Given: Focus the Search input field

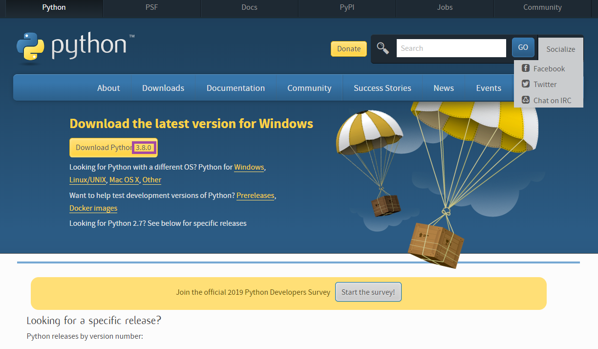Looking at the screenshot, I should tap(451, 48).
